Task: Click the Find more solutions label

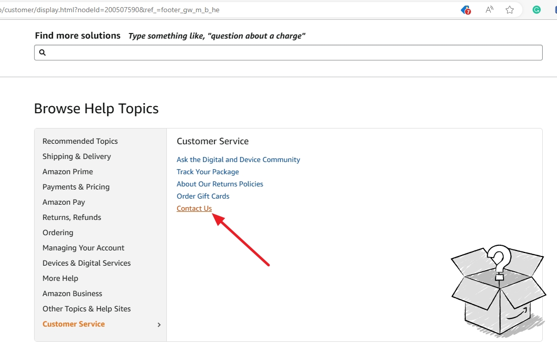Action: pyautogui.click(x=78, y=36)
